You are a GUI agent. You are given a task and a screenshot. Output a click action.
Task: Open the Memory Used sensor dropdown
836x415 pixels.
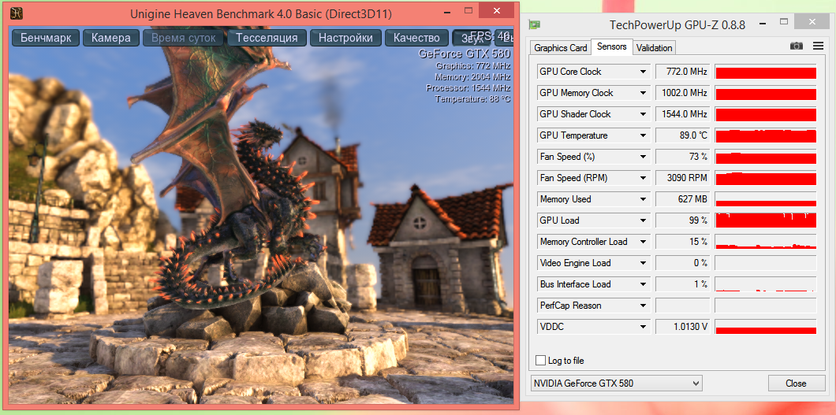coord(643,199)
